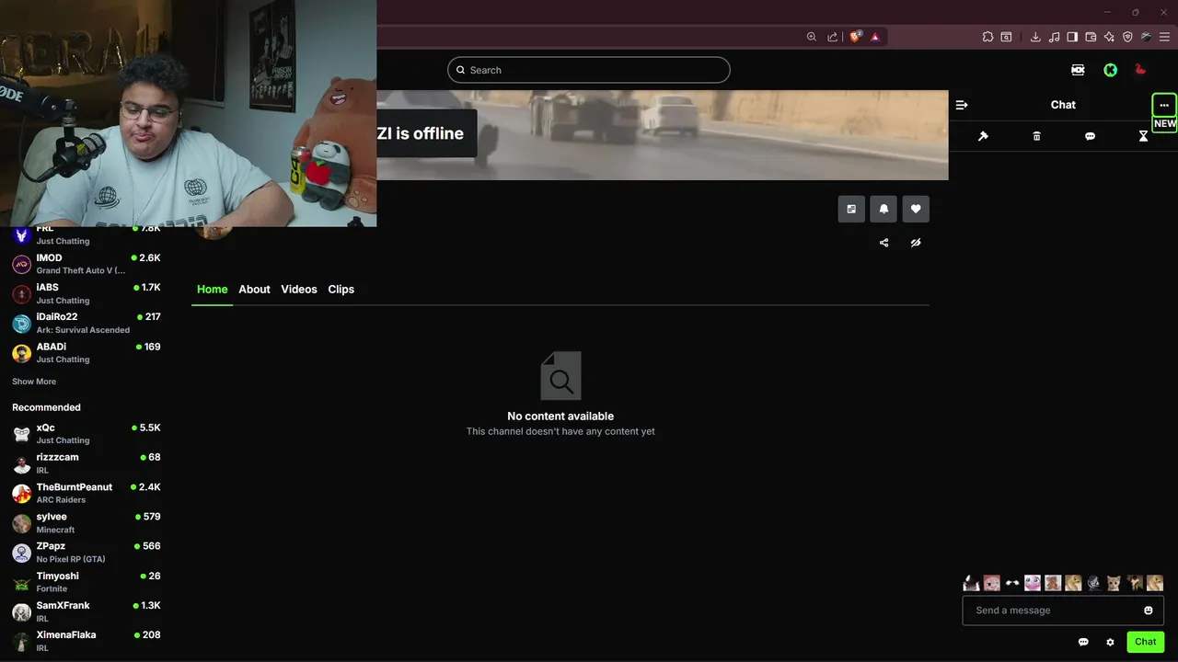Screen dimensions: 1178x662
Task: Click Brave VPN shield icon
Action: point(1127,37)
